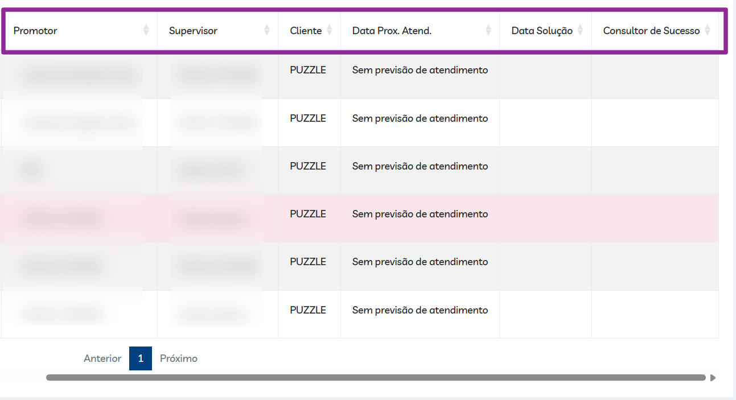Click blurred Promotor name in pink row

point(63,218)
